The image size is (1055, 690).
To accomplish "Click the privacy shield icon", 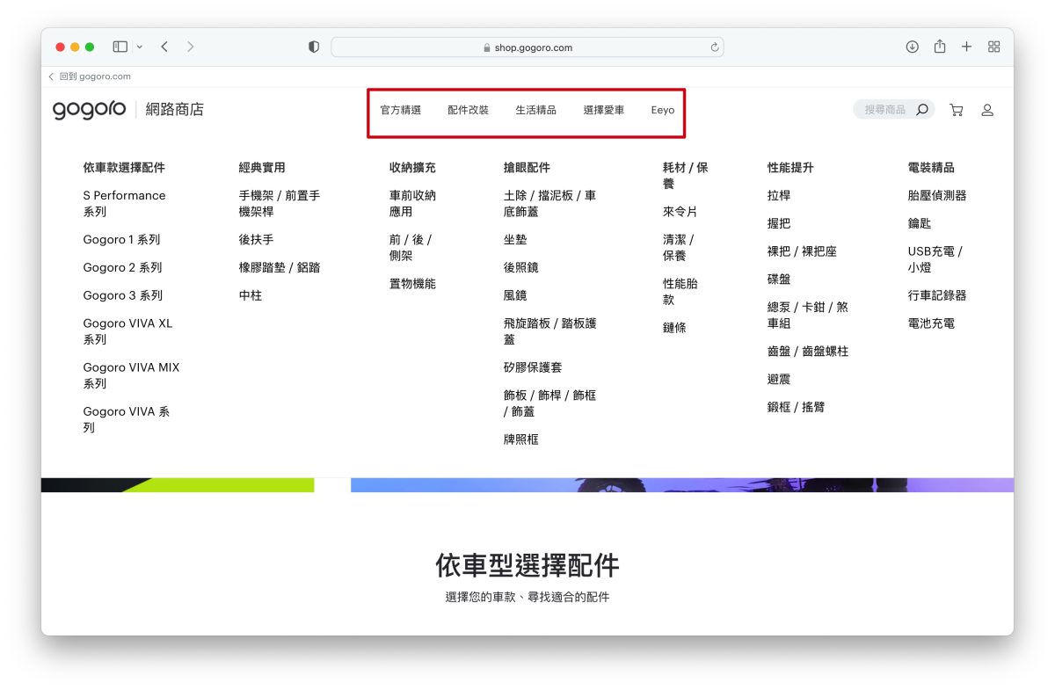I will pos(314,47).
